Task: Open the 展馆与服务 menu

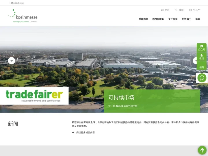Action: point(158,19)
